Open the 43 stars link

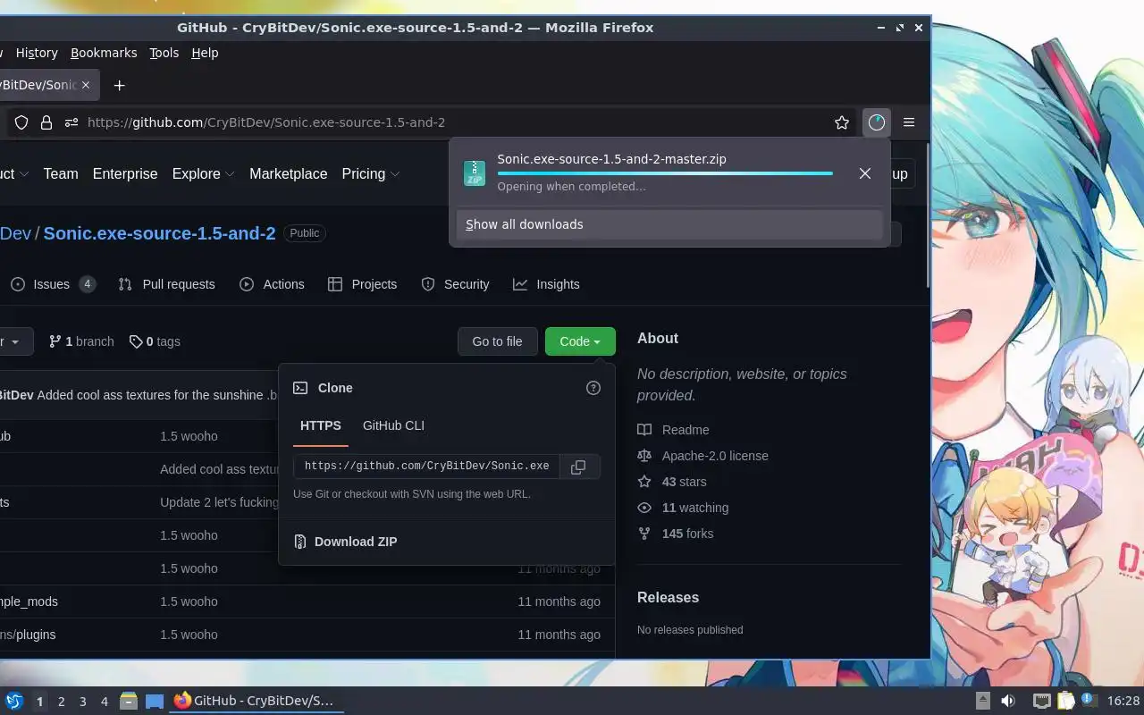coord(684,482)
